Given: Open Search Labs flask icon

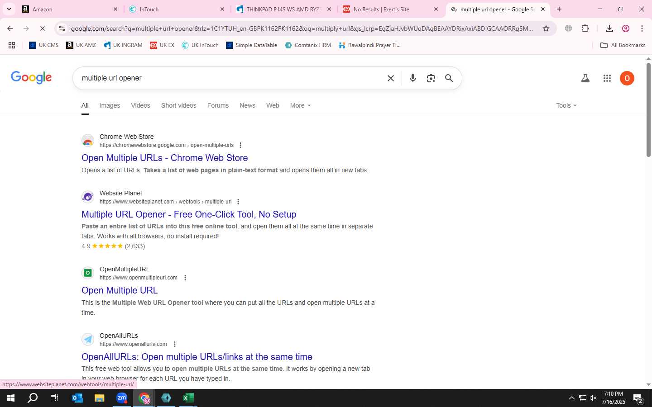Looking at the screenshot, I should tap(585, 78).
